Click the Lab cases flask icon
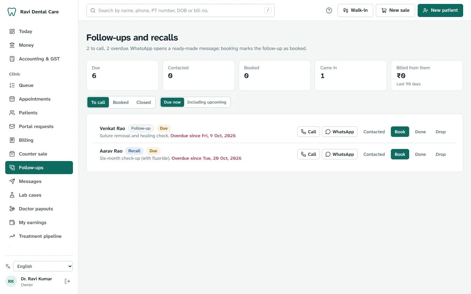Screen dimensions: 471x294 [x=12, y=195]
